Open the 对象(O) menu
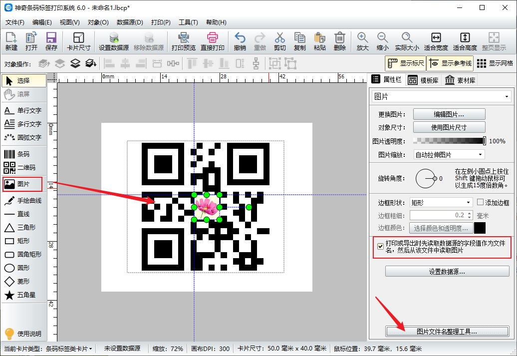The width and height of the screenshot is (517, 356). point(98,22)
